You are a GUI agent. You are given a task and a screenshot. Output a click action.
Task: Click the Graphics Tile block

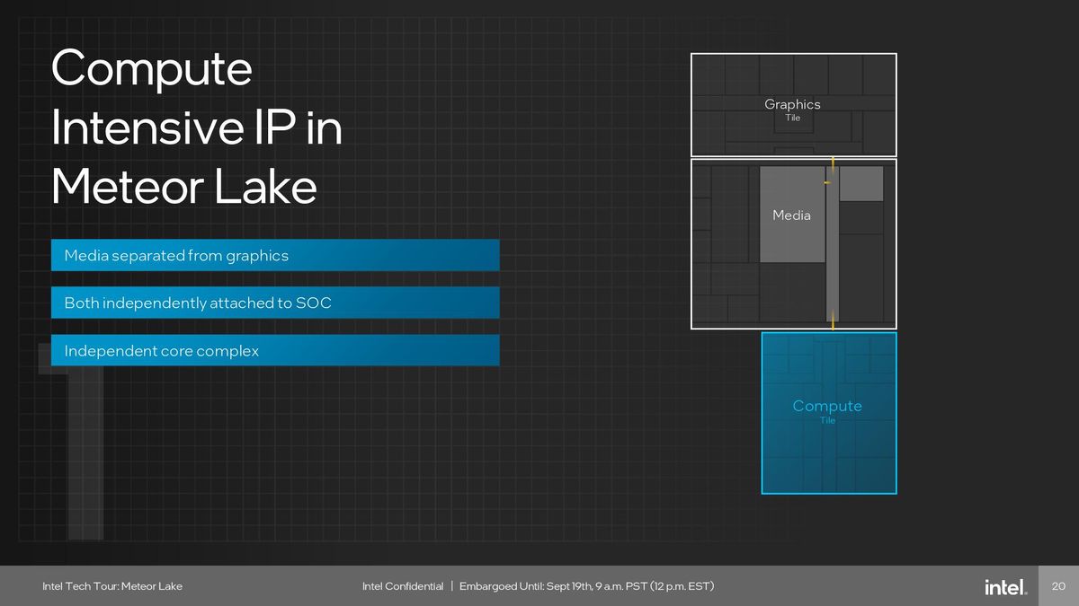pos(793,105)
